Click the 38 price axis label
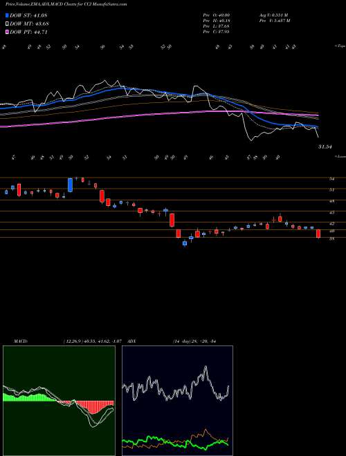This screenshot has width=346, height=456. click(331, 239)
